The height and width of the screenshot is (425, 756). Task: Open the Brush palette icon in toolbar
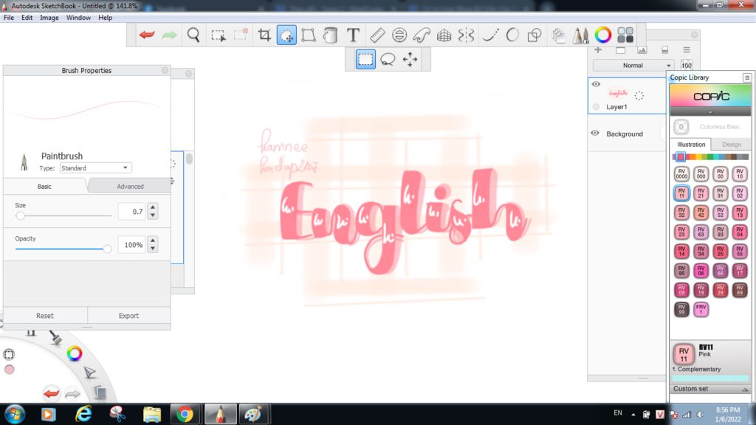click(x=580, y=35)
